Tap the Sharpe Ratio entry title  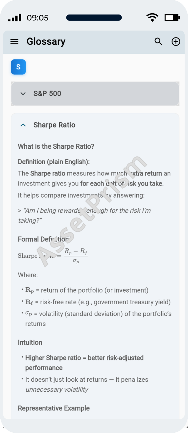point(54,125)
